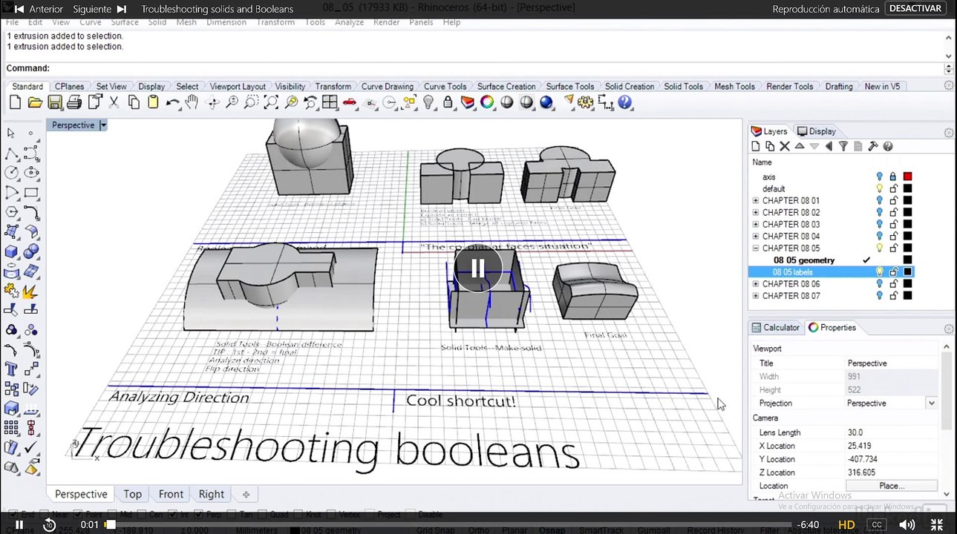
Task: Click the blue Render sphere icon
Action: [x=546, y=102]
